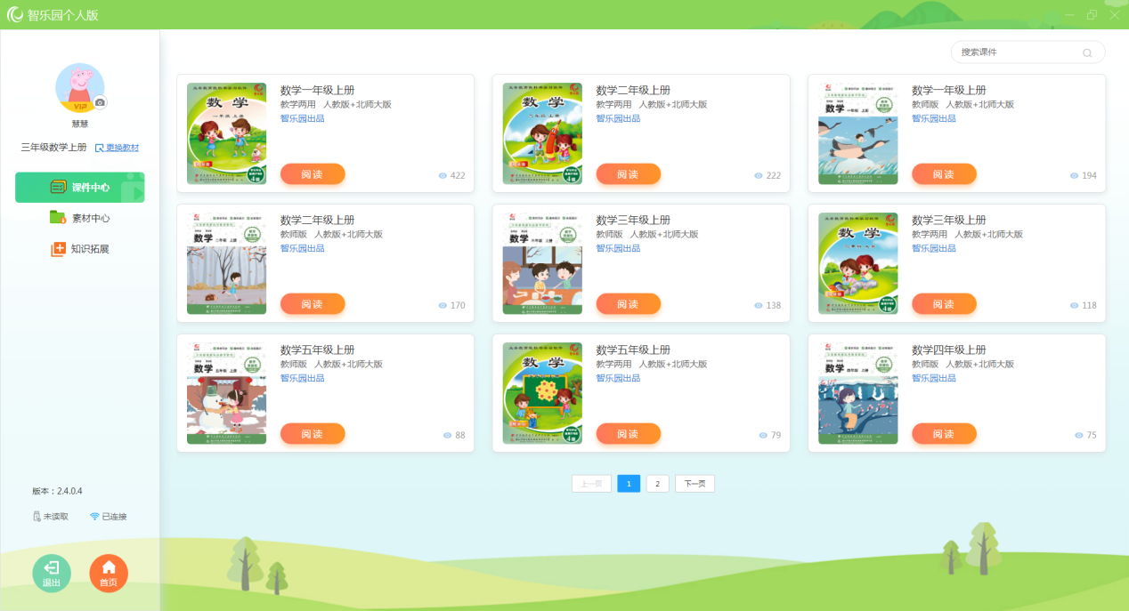The height and width of the screenshot is (611, 1129).
Task: Click 阅读 on the card with 138 views
Action: tap(629, 304)
